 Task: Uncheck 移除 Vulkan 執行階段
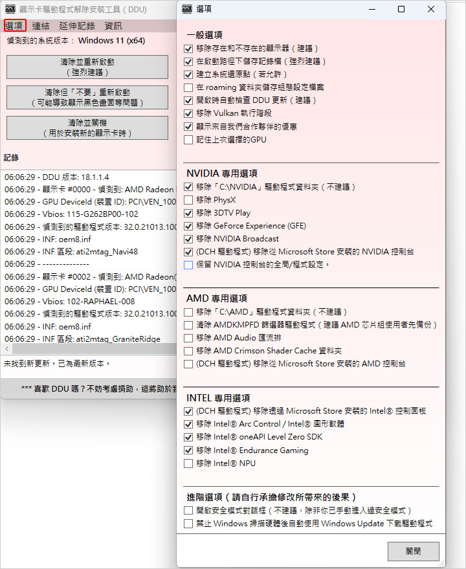point(188,113)
